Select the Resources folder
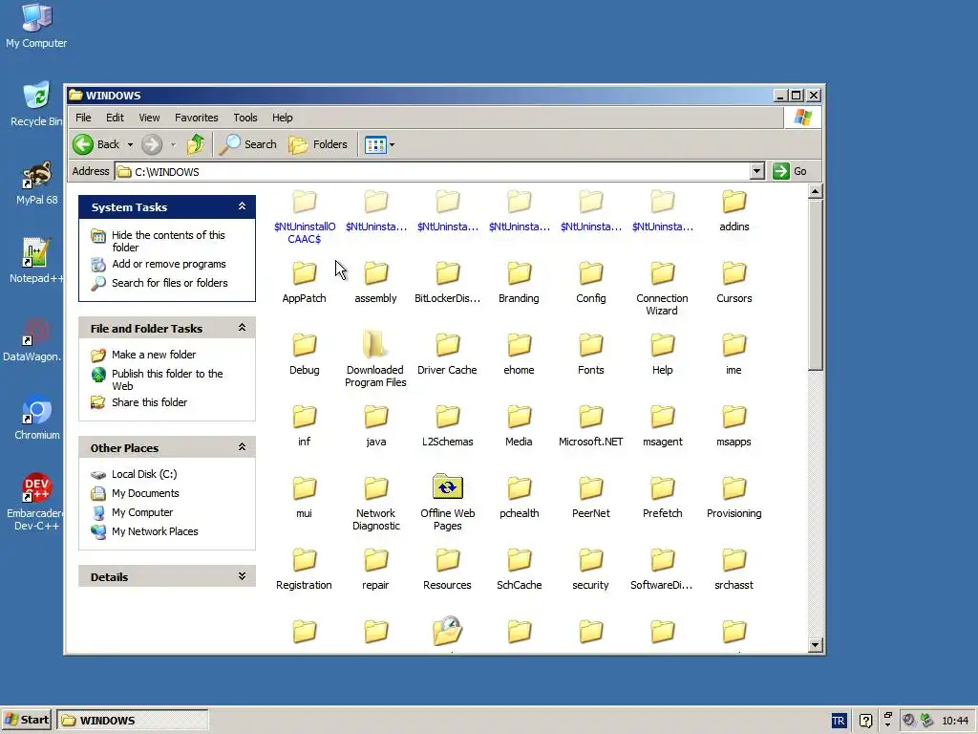 [x=447, y=570]
